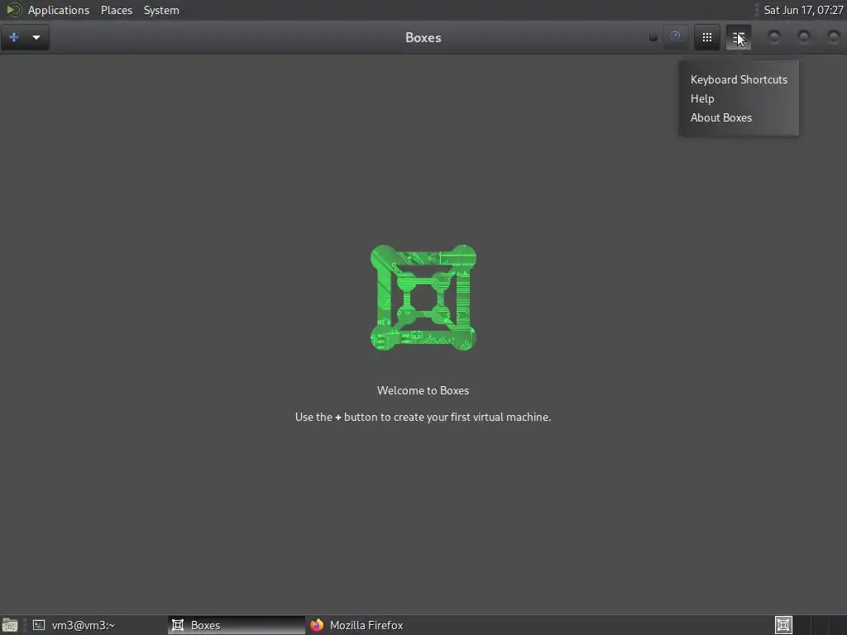The height and width of the screenshot is (635, 847).
Task: Open the search button in Boxes header
Action: click(x=675, y=37)
